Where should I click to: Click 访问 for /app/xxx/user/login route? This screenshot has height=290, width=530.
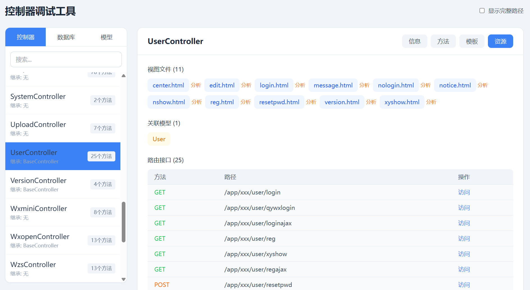pyautogui.click(x=464, y=192)
